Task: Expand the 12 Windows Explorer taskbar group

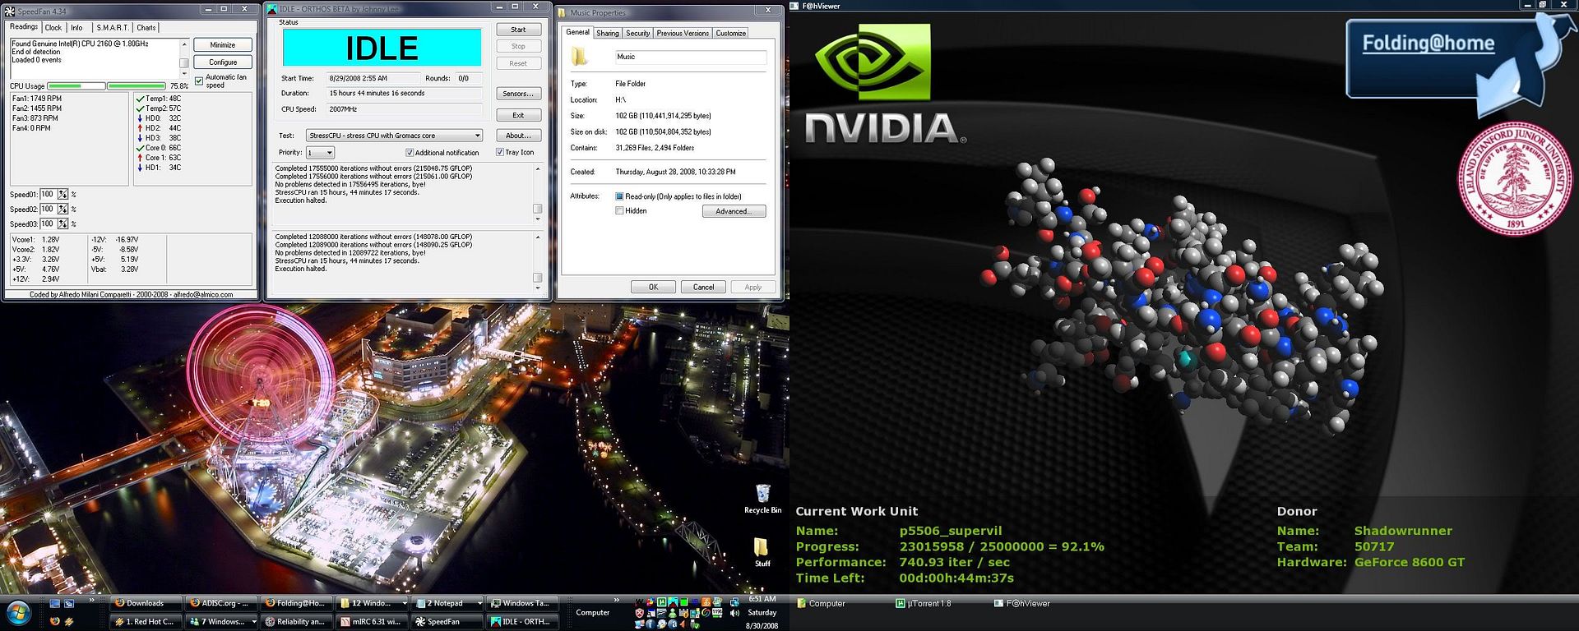Action: tap(373, 603)
